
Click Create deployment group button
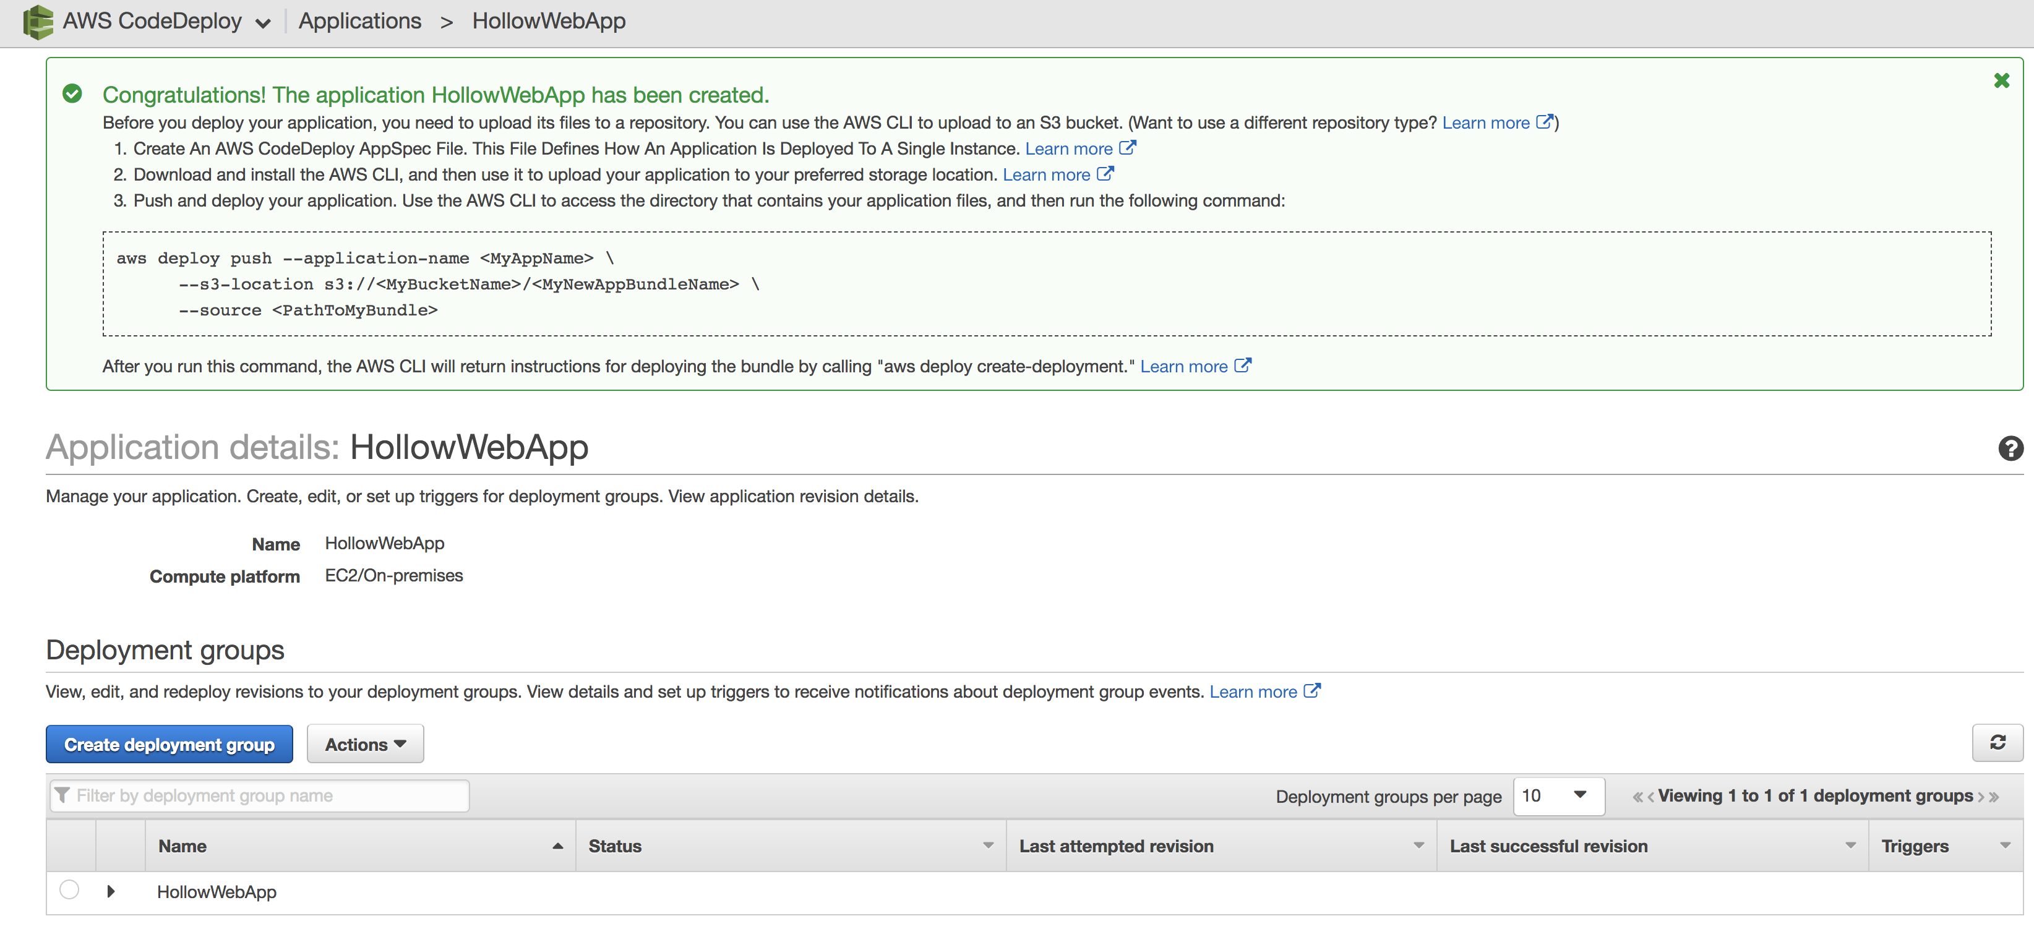click(x=169, y=744)
